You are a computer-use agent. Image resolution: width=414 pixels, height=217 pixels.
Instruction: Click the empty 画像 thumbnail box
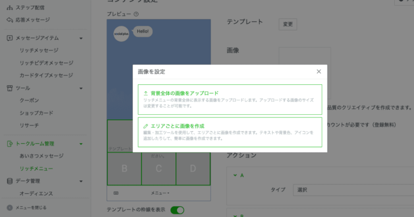coord(305,73)
